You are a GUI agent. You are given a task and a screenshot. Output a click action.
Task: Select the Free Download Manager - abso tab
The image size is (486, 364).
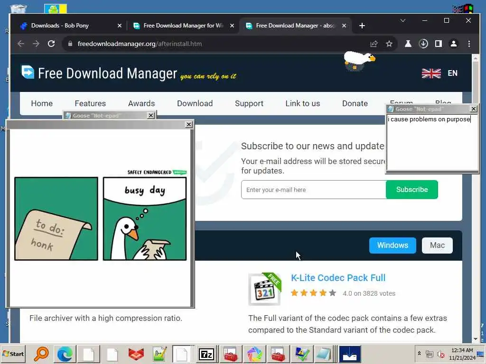295,26
